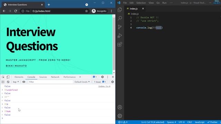Open Run and Debug view

tap(120, 36)
